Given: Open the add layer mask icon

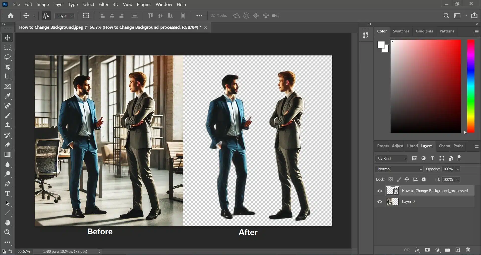Looking at the screenshot, I should pyautogui.click(x=428, y=250).
